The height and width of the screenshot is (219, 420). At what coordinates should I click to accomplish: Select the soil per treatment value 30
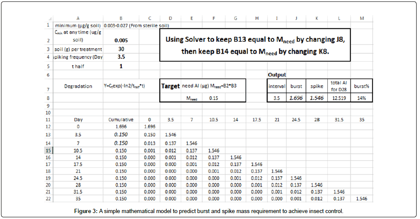121,49
